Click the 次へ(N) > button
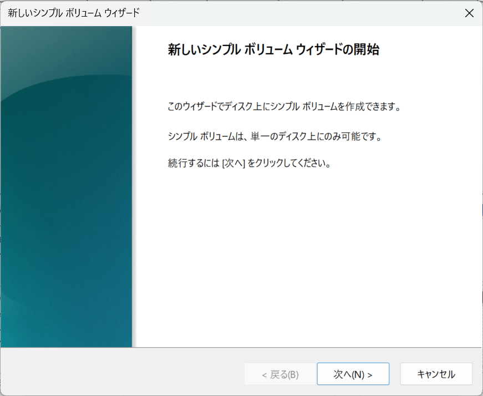 coord(353,374)
